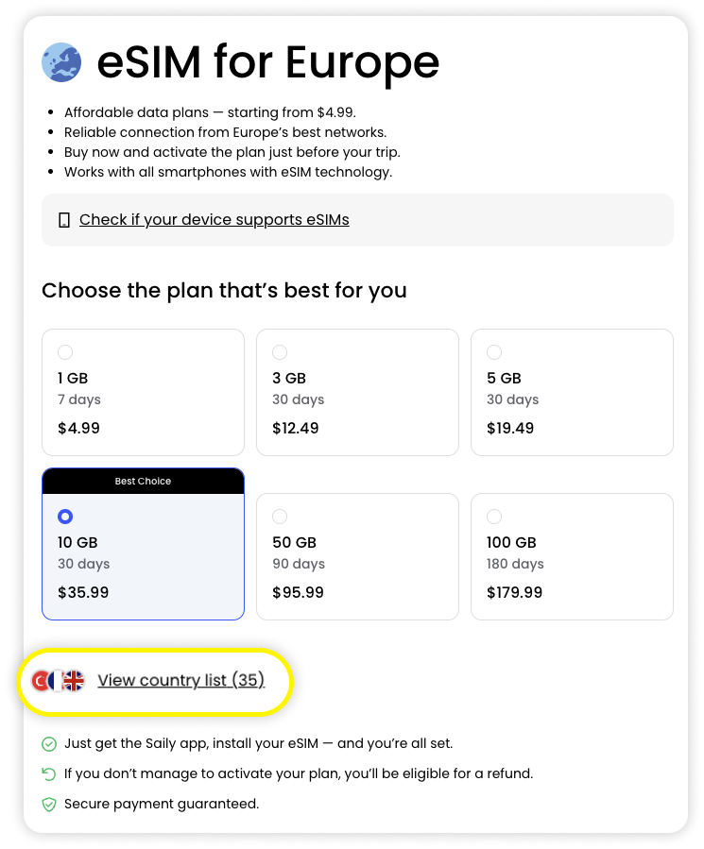Click the Turkey flag icon
This screenshot has width=704, height=849.
(42, 680)
